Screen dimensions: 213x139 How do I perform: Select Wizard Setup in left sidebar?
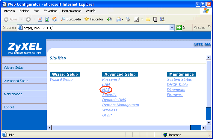[x=13, y=68]
